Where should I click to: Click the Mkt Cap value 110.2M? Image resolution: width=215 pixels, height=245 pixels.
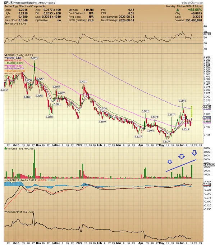coord(88,10)
